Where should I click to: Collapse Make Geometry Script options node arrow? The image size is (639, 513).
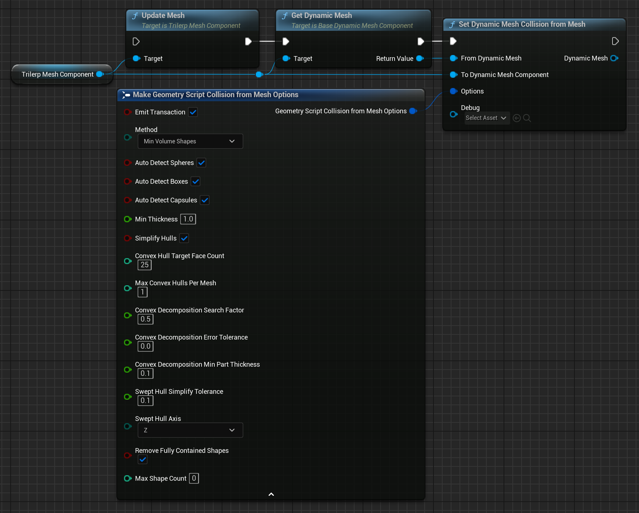[271, 494]
